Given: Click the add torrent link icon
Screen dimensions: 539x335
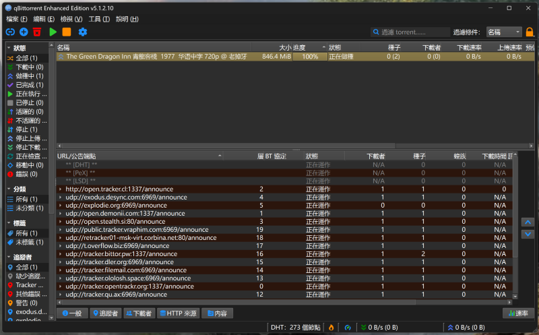Looking at the screenshot, I should (x=10, y=32).
